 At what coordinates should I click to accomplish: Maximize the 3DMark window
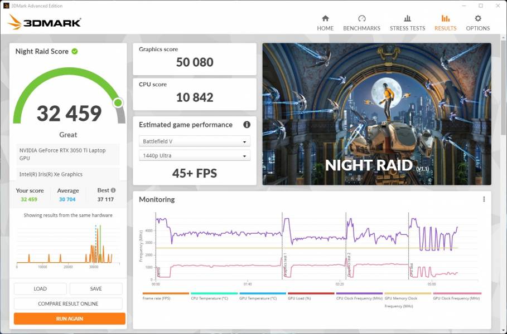481,6
